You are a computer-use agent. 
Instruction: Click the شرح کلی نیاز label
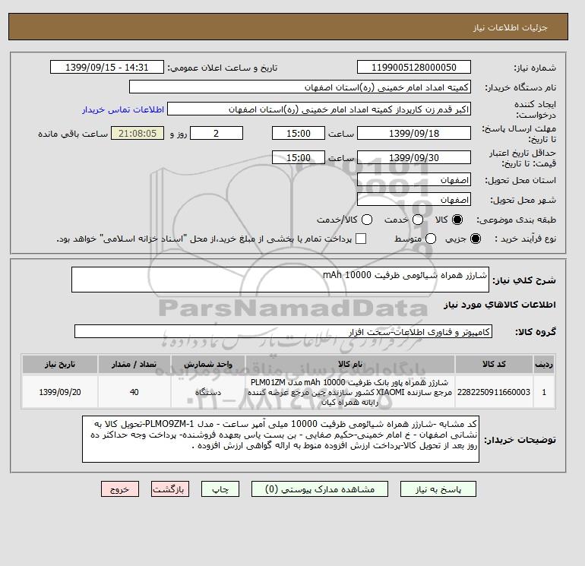point(524,280)
